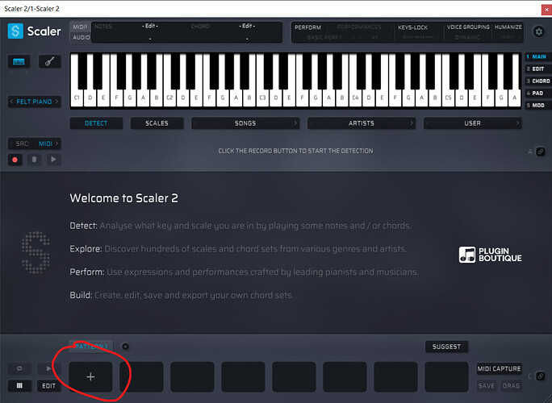
Task: Open the ARTISTS chord set menu
Action: tap(362, 123)
